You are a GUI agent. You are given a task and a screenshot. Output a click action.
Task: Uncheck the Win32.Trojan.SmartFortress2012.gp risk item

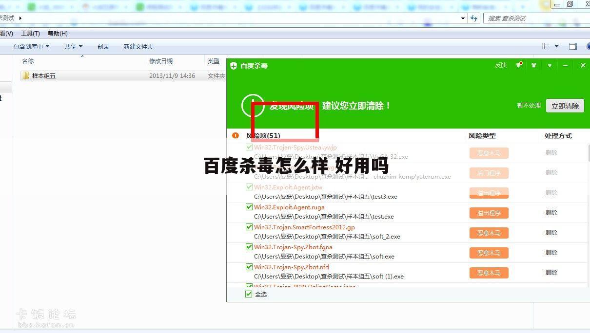coord(249,226)
